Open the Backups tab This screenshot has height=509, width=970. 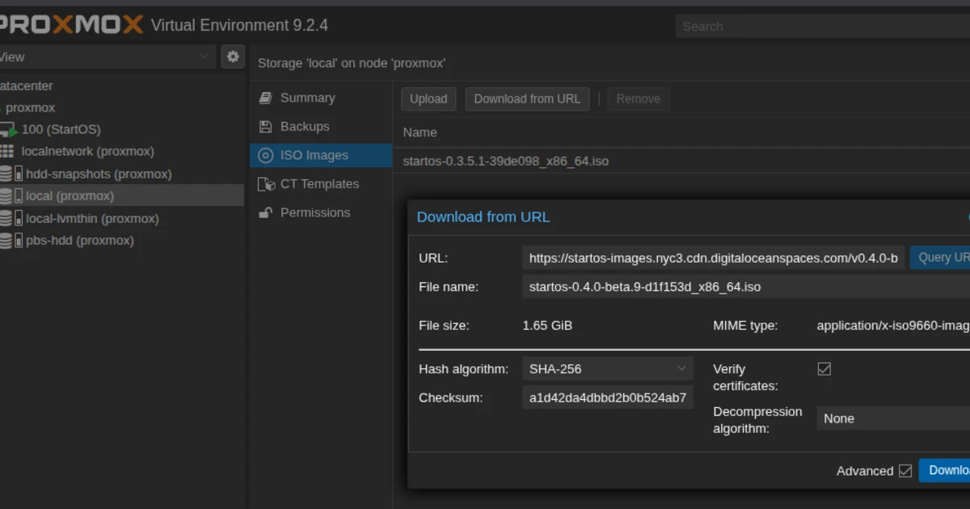click(321, 127)
